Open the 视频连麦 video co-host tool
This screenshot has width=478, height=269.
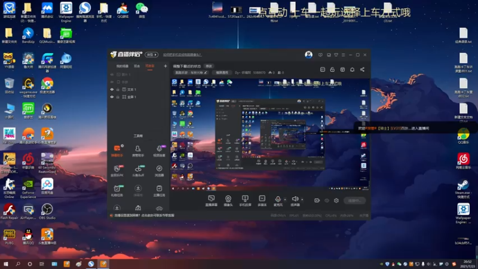click(159, 151)
